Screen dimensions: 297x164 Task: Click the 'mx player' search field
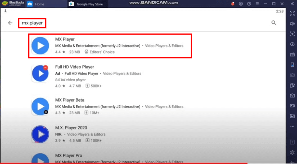pos(32,23)
